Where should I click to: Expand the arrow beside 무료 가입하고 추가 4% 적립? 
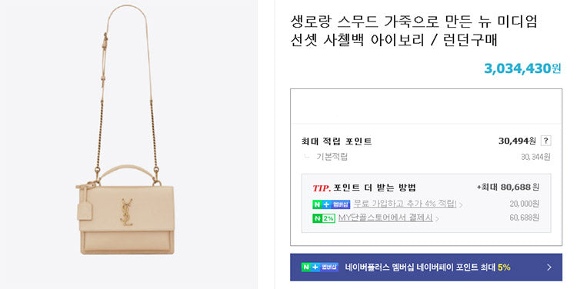(461, 204)
